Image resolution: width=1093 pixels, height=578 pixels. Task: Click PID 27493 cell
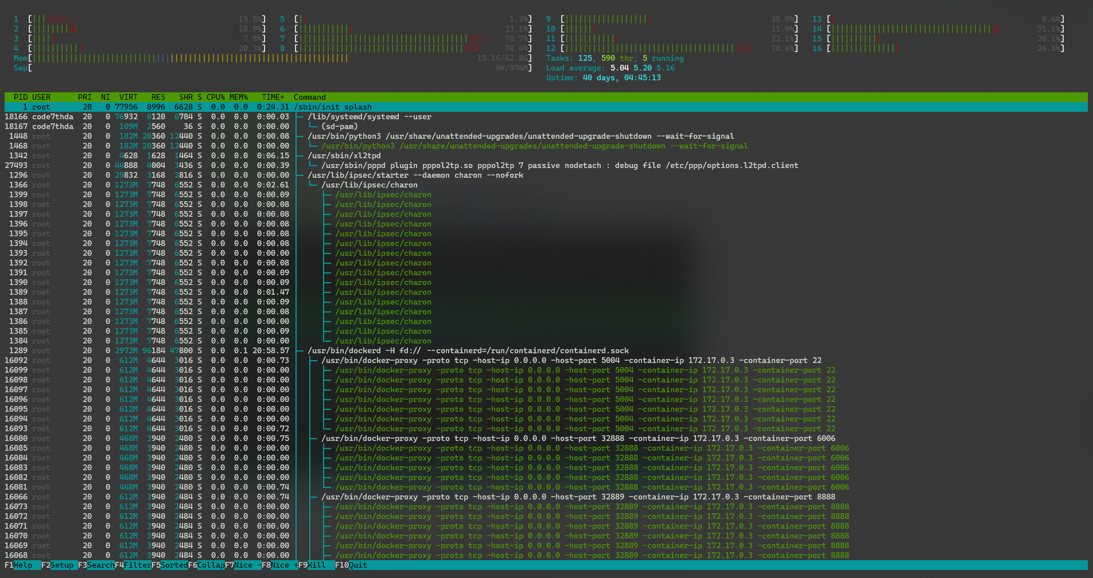[16, 165]
